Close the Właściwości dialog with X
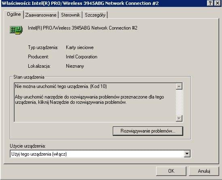222x180 pixels. point(217,3)
